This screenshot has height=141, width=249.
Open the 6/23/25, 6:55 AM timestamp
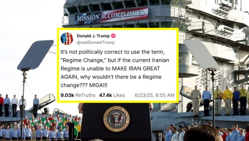(155, 95)
